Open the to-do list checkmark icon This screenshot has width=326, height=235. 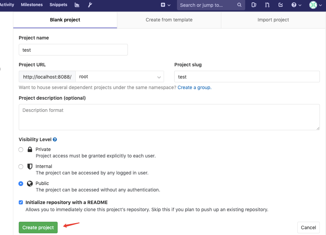[x=281, y=5]
